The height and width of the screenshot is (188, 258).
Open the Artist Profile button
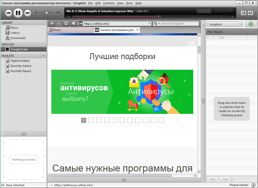[204, 11]
